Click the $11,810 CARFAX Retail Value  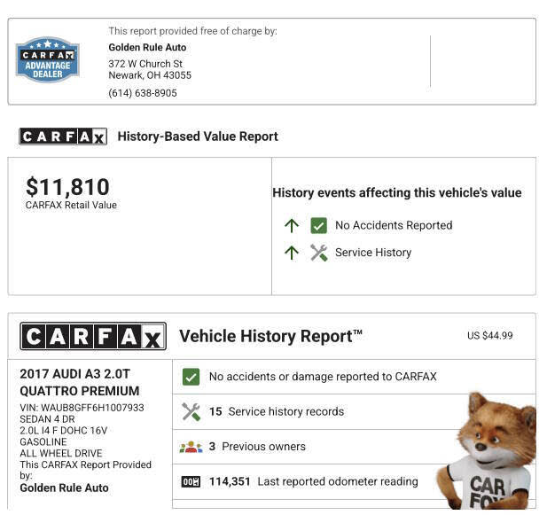(68, 187)
